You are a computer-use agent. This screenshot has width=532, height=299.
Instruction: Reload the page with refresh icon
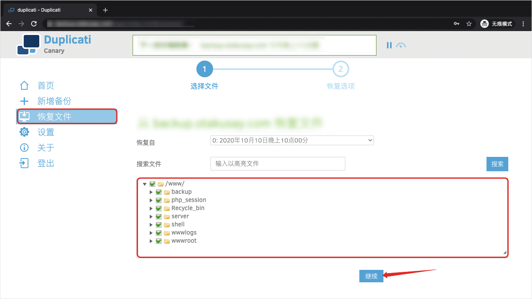(x=34, y=24)
